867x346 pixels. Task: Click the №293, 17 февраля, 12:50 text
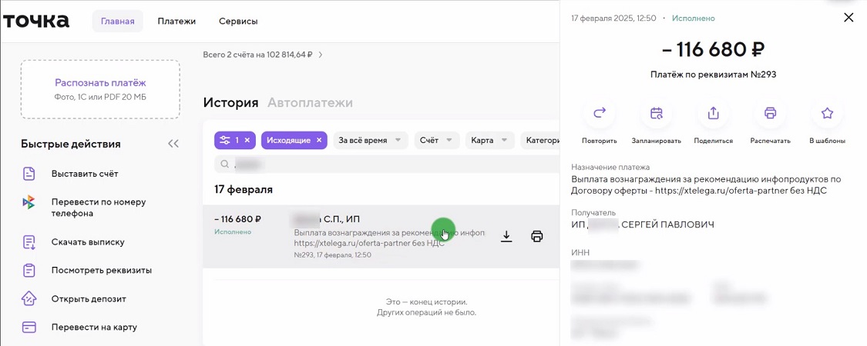(x=332, y=255)
